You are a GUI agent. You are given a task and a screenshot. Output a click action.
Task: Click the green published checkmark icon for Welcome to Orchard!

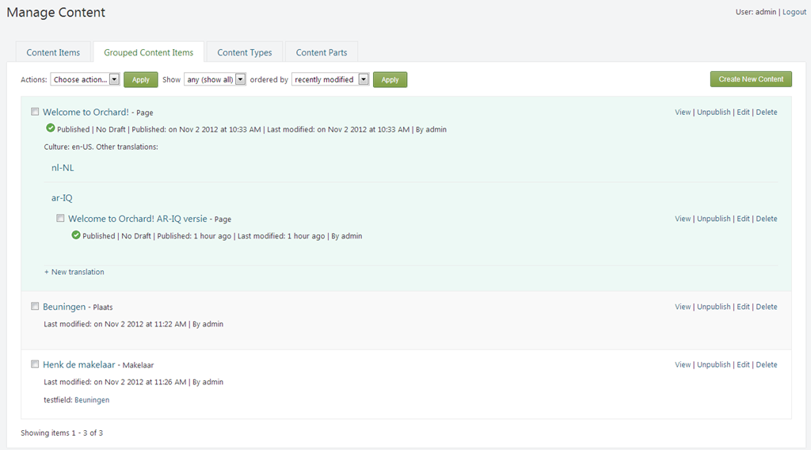point(50,128)
